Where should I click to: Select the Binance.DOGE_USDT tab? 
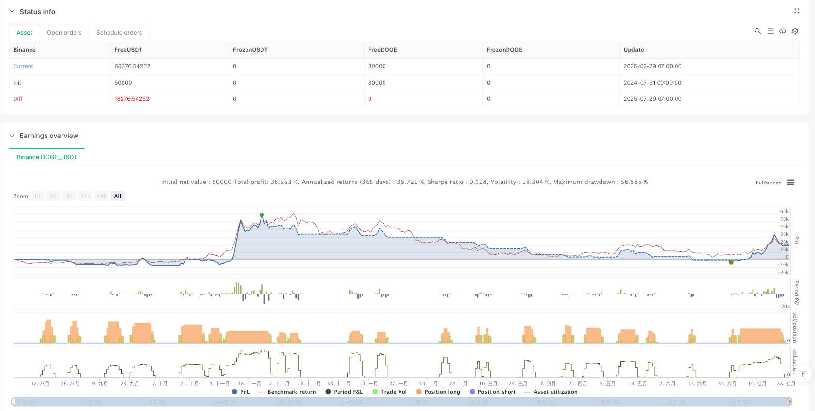47,157
